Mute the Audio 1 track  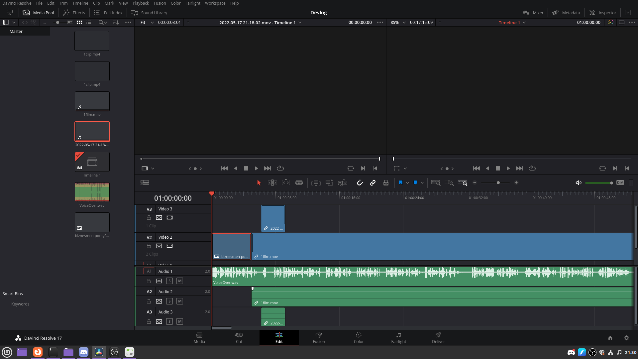point(180,281)
